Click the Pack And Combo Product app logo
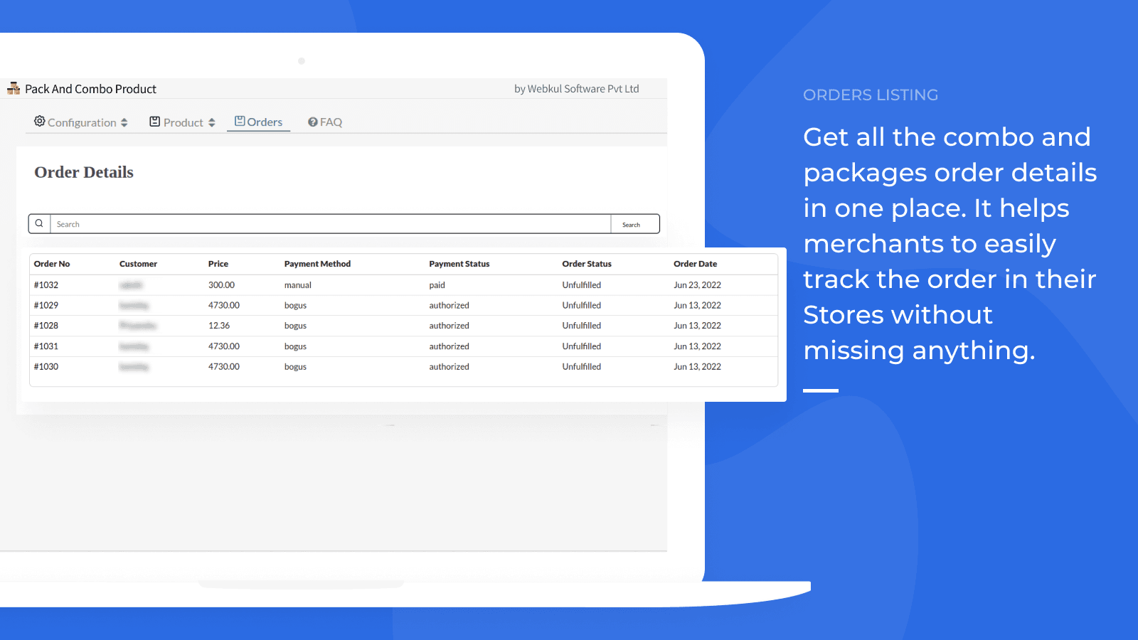 [14, 88]
